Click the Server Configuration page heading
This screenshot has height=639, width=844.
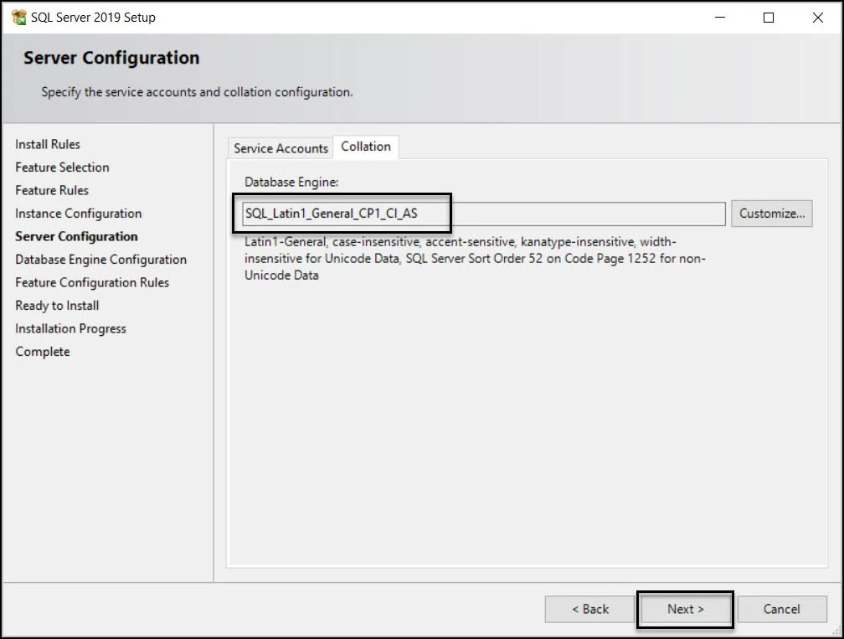(x=111, y=58)
